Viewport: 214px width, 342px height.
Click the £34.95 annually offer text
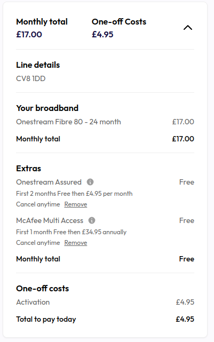(72, 232)
